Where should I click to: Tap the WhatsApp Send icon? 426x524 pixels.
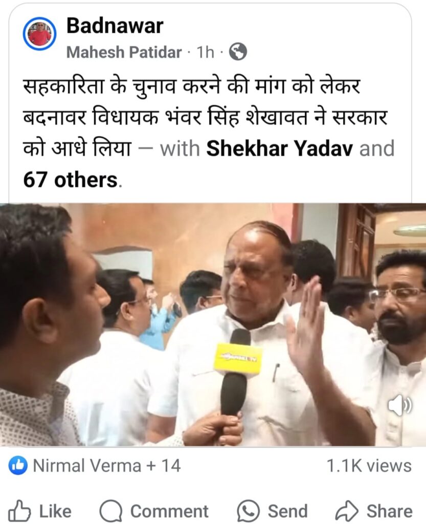click(x=249, y=511)
